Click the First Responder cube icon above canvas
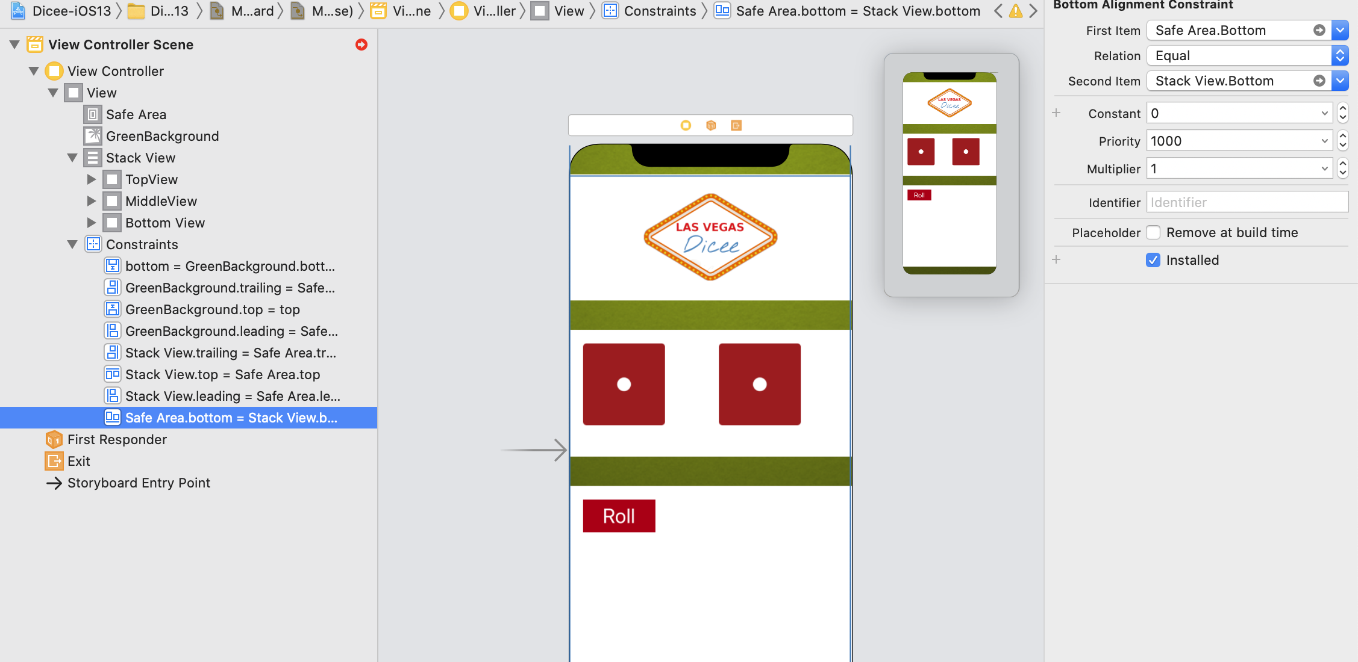The height and width of the screenshot is (662, 1358). click(711, 125)
